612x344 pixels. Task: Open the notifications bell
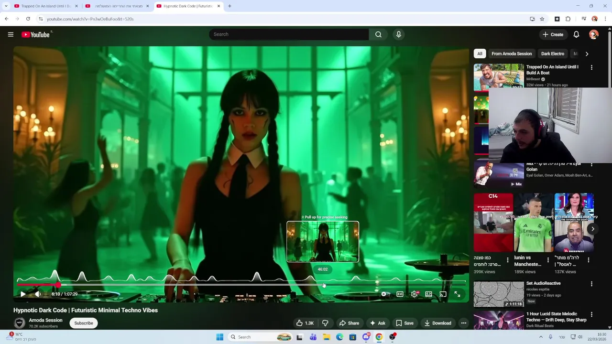pyautogui.click(x=576, y=34)
